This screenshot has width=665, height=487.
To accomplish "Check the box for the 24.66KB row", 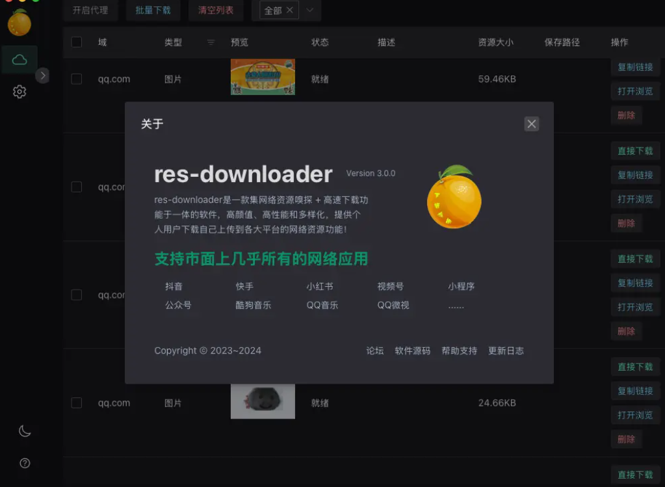I will point(76,402).
